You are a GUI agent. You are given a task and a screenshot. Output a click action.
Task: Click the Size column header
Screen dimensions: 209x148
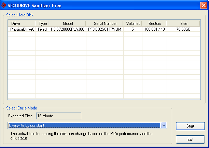(183, 24)
